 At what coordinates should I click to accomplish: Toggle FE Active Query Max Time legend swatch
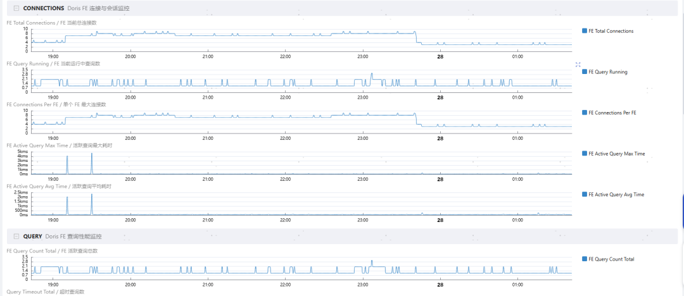pyautogui.click(x=585, y=154)
